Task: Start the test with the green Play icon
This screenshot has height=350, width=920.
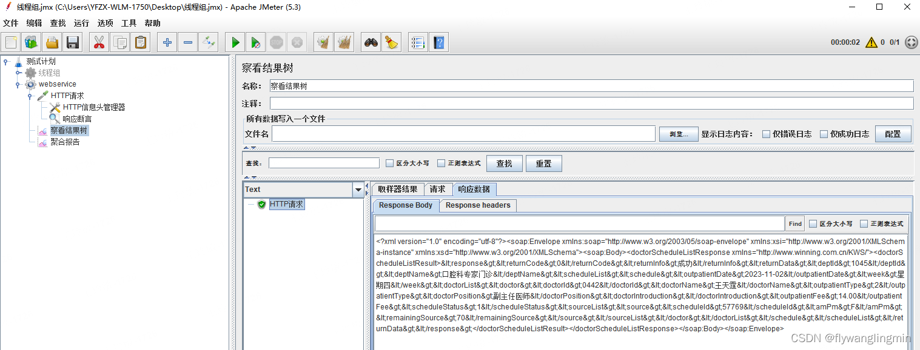Action: (235, 42)
